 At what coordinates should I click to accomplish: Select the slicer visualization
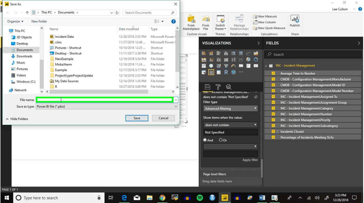[203, 72]
